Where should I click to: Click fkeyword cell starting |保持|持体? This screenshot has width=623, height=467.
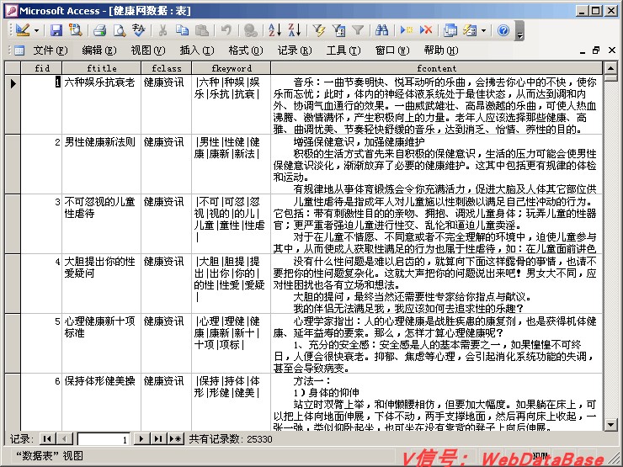[x=231, y=402]
